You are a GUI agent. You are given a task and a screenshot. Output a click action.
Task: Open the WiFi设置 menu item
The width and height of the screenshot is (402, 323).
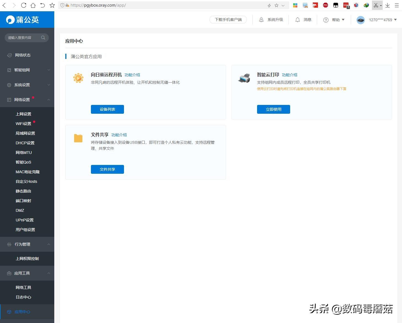point(23,124)
